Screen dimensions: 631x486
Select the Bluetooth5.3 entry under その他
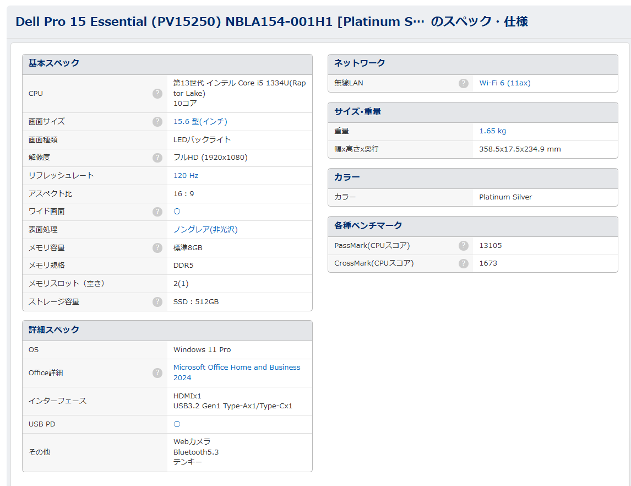pos(196,452)
